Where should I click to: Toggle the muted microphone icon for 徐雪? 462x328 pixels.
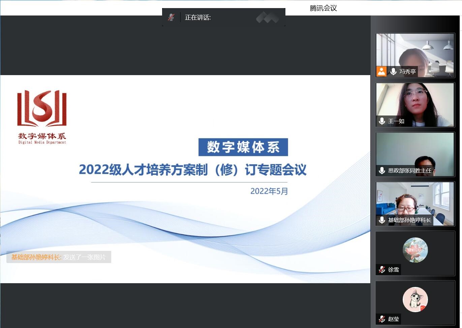(x=382, y=270)
